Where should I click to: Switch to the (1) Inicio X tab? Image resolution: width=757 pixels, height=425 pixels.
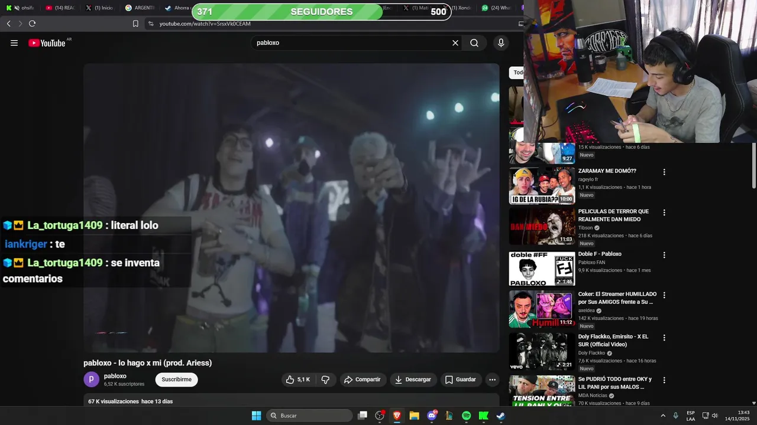(99, 8)
